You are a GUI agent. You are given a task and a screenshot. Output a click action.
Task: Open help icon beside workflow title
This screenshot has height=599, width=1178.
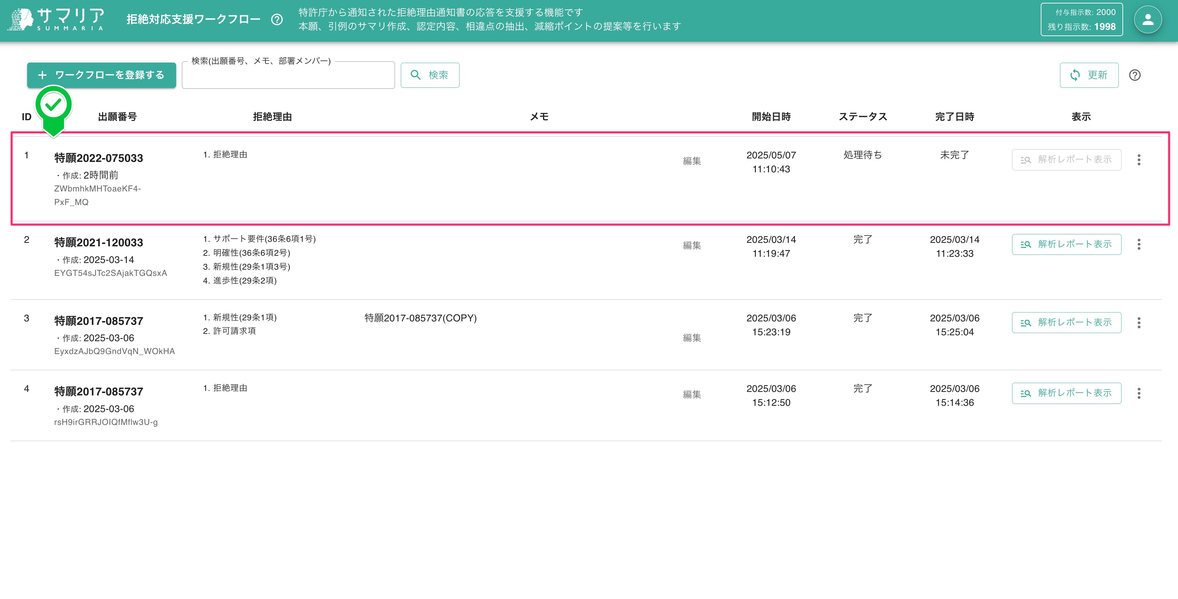277,19
